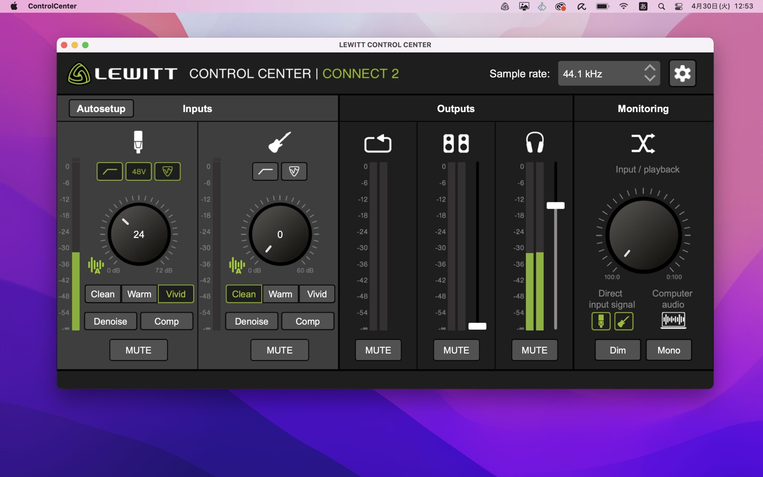Select Warm mode on guitar input
The image size is (763, 477).
(x=280, y=294)
